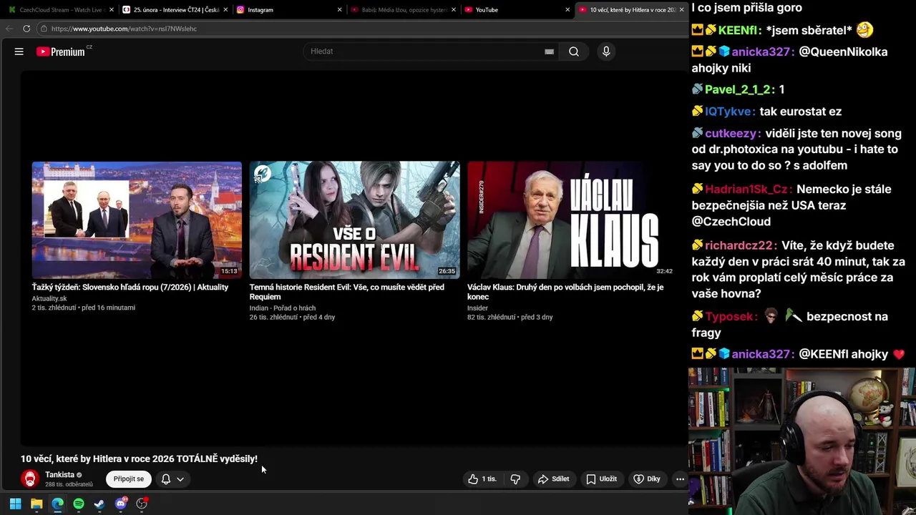Click the Díky thanks button
The image size is (916, 515).
(x=647, y=479)
